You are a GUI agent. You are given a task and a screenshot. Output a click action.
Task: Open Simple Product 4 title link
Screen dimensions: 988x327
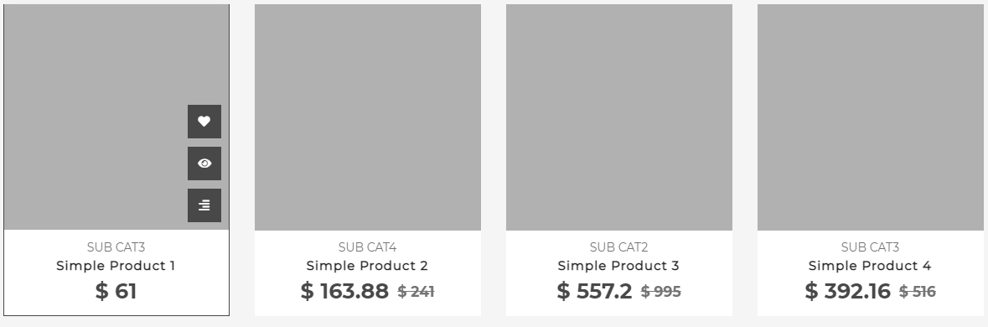tap(870, 266)
